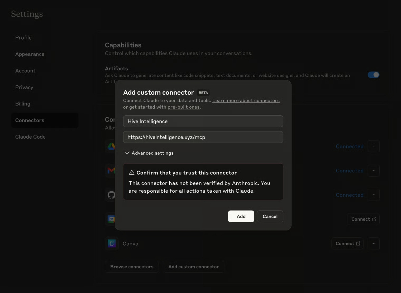Viewport: 401px width, 293px height.
Task: Open Claude Code settings section
Action: [x=30, y=137]
